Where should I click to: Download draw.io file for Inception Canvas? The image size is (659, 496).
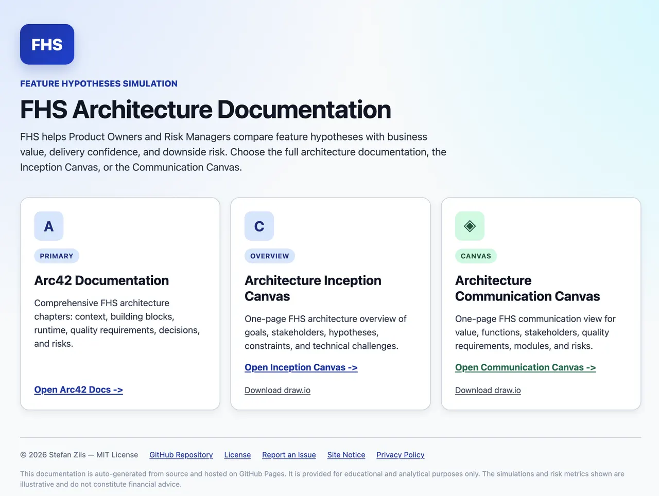(278, 390)
